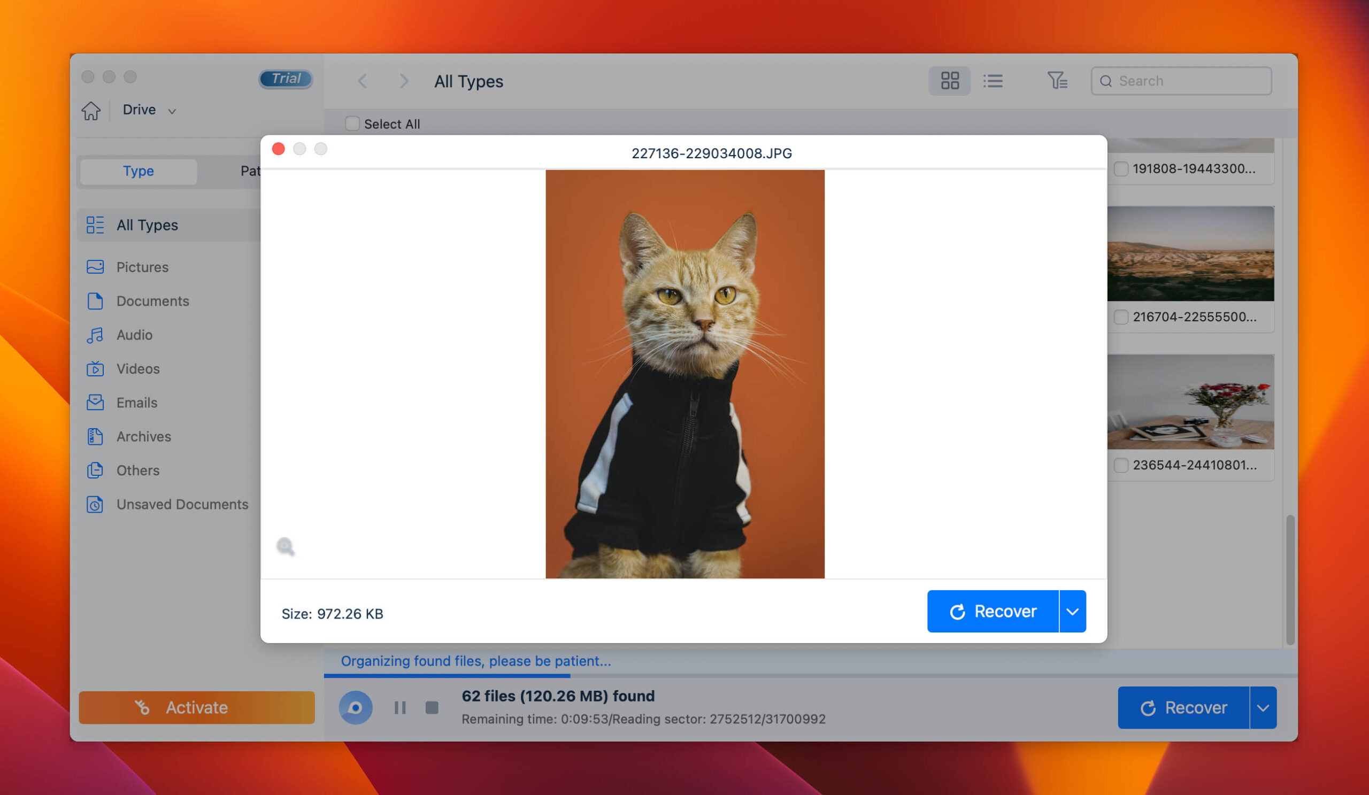
Task: Click the Unsaved Documents icon
Action: pos(95,505)
